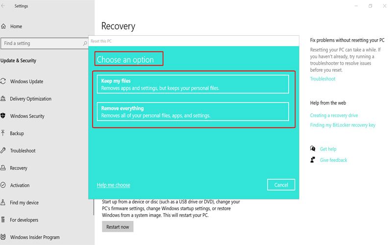
Task: Open Windows Update settings page
Action: 27,81
